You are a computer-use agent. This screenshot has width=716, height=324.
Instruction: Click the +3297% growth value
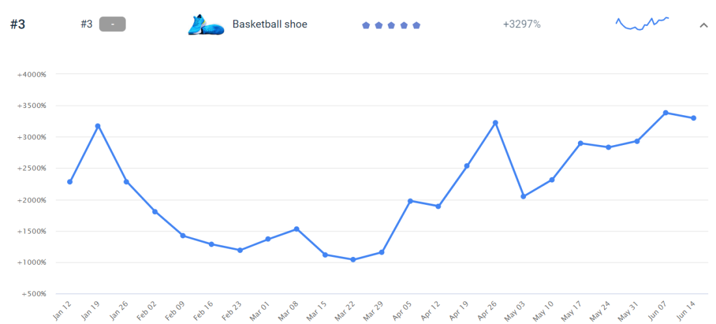(x=521, y=25)
